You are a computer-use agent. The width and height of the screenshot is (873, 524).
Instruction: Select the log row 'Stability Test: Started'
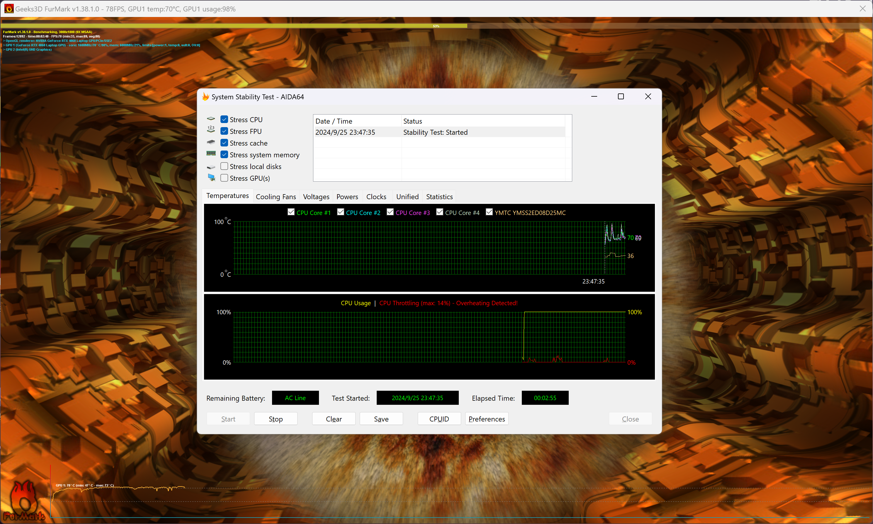(439, 132)
